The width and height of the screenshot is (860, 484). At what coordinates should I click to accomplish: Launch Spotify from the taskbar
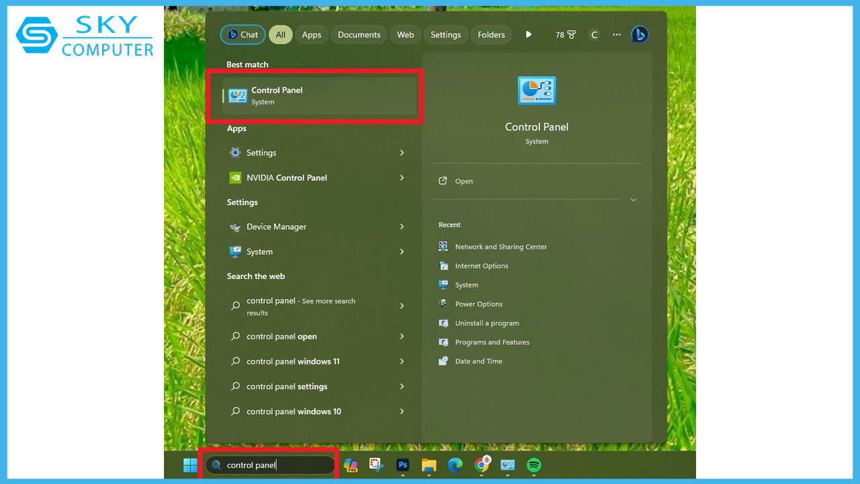click(x=533, y=465)
